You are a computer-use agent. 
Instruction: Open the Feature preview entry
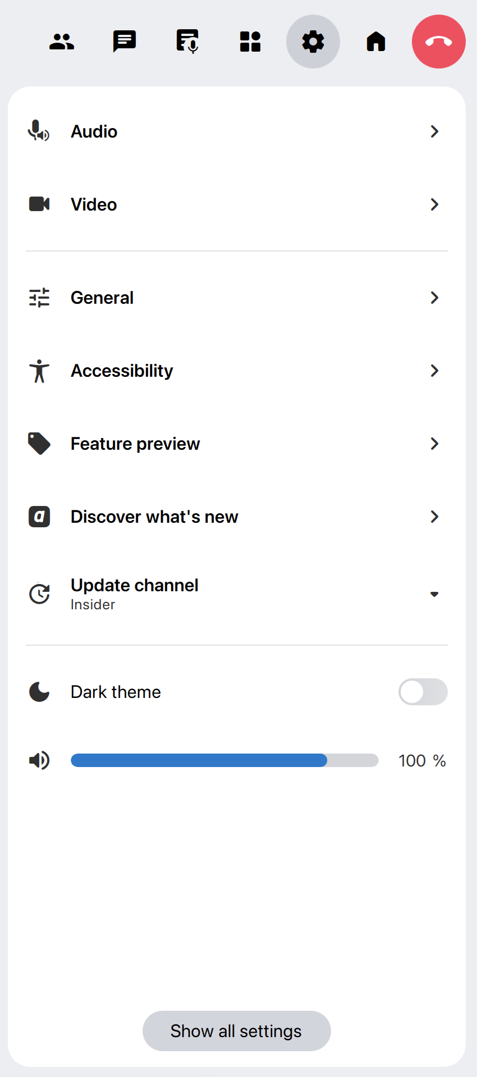coord(135,444)
